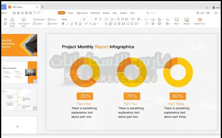This screenshot has height=138, width=222.
Task: Click the Format Painter icon
Action: [x=13, y=20]
